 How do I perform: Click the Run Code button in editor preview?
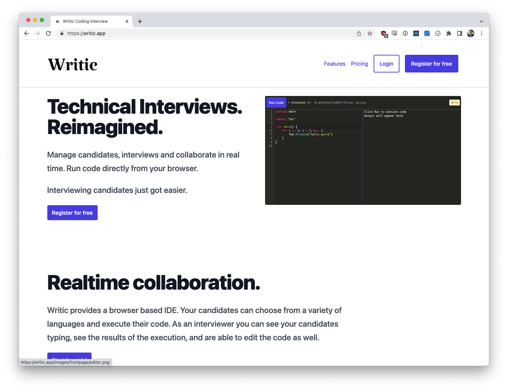(276, 102)
